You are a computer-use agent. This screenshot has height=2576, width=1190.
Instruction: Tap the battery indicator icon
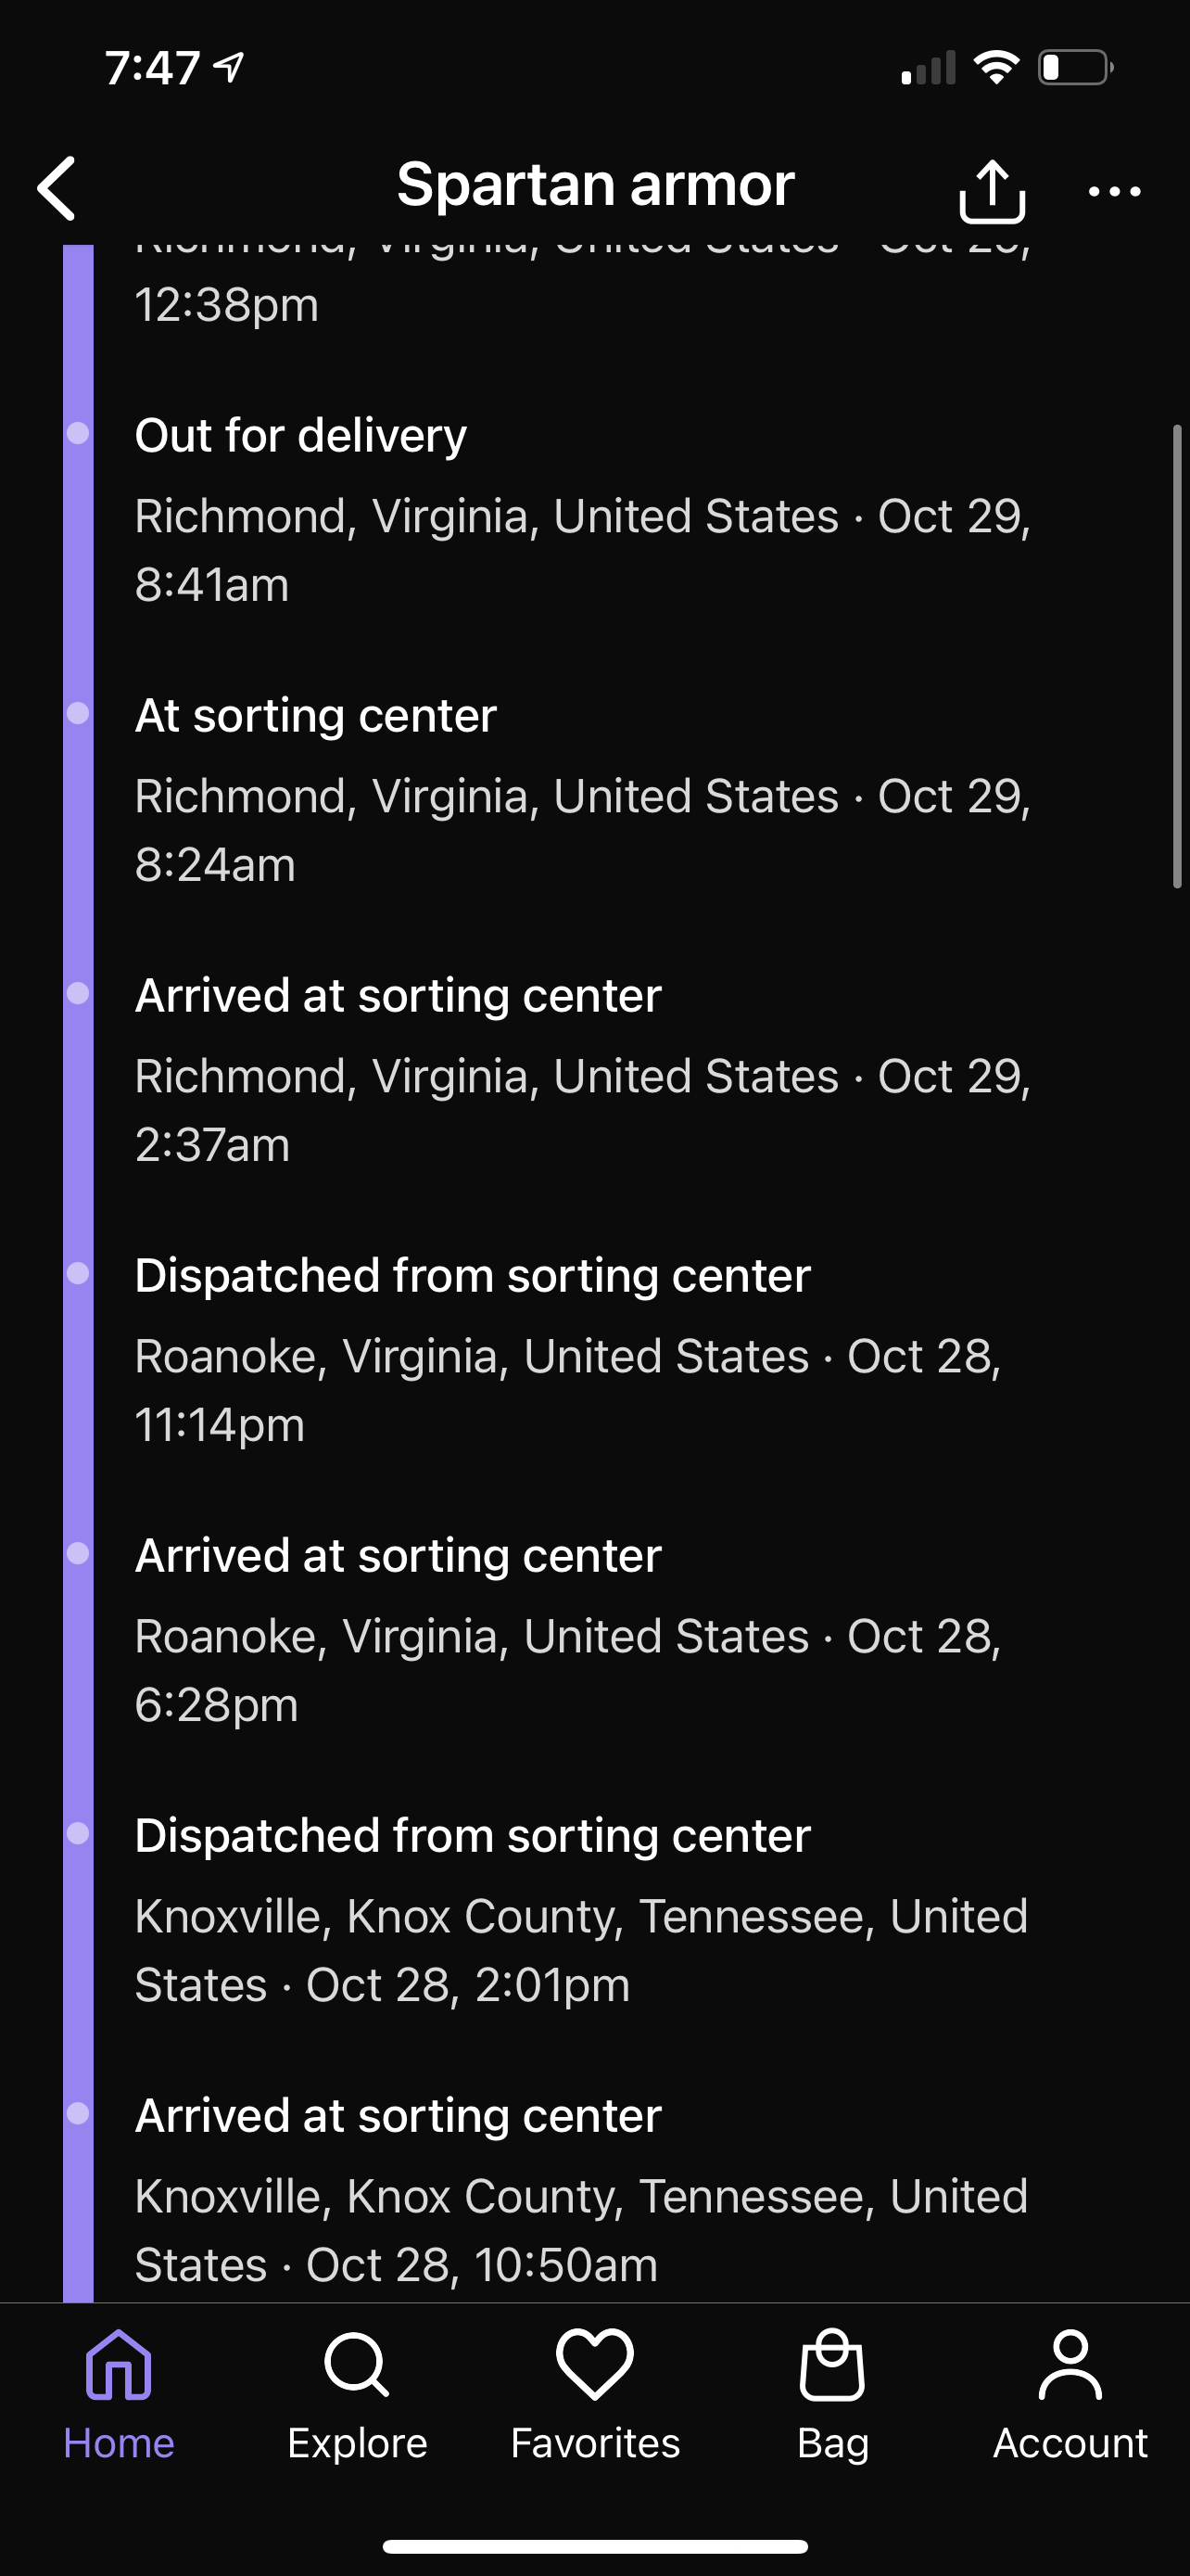[x=1075, y=68]
